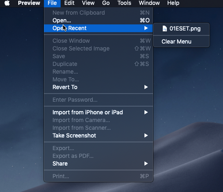Screen dimensions: 223x192
Task: Open the Apple menu
Action: [x=7, y=3]
